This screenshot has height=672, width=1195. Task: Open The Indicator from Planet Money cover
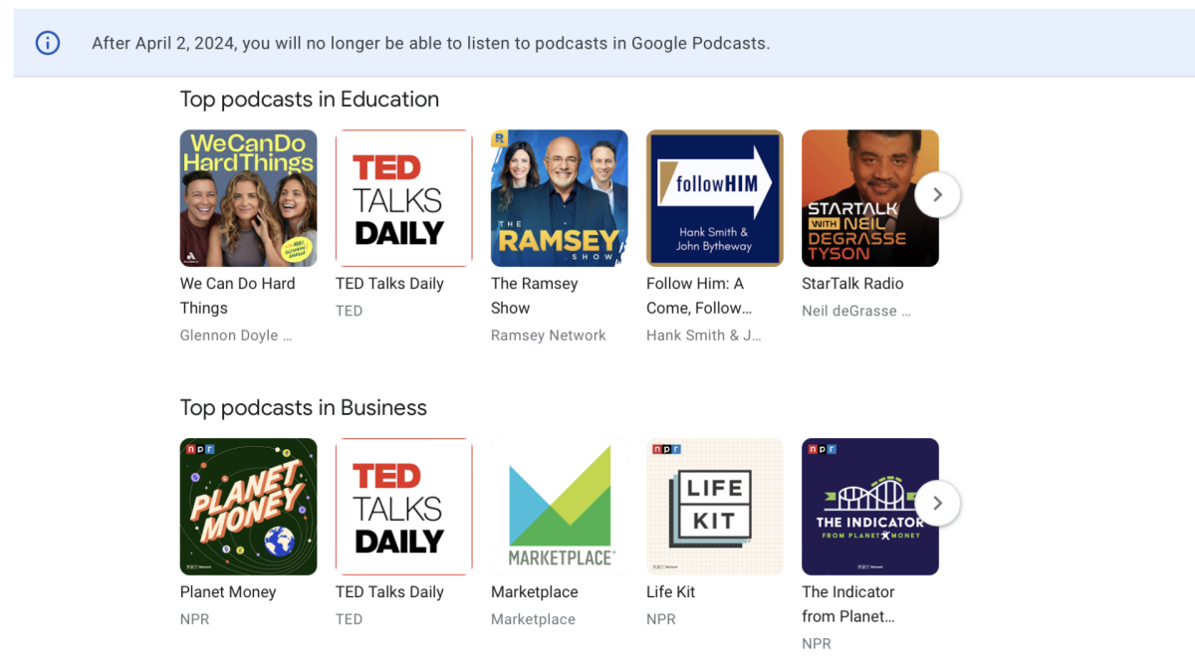pyautogui.click(x=869, y=507)
